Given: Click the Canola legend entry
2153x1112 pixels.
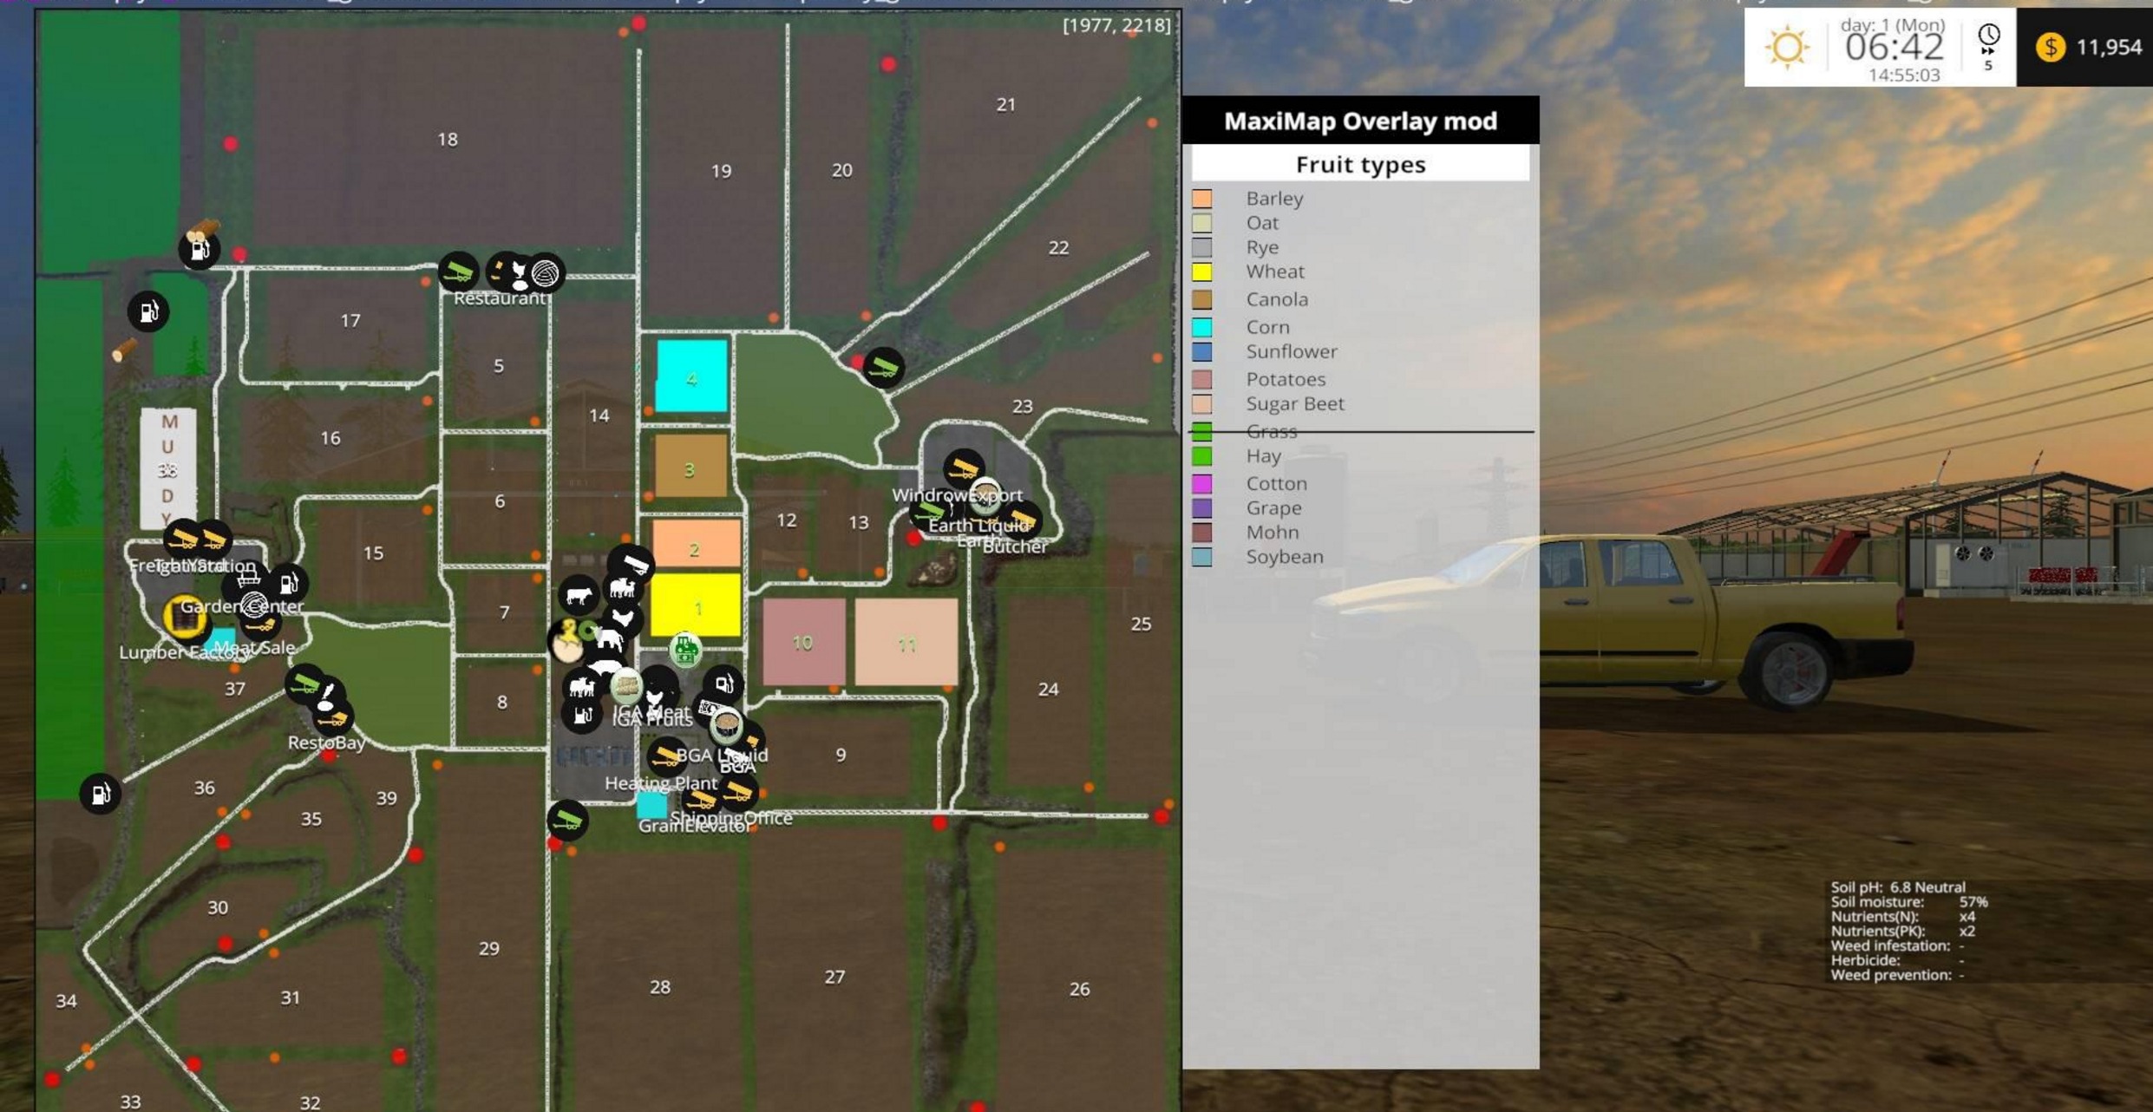Looking at the screenshot, I should (1276, 299).
